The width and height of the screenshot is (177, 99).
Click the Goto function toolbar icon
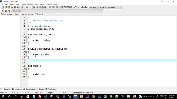click(41, 7)
